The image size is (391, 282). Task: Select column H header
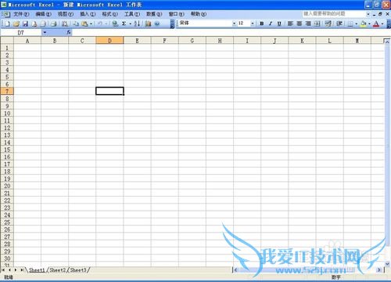(220, 41)
